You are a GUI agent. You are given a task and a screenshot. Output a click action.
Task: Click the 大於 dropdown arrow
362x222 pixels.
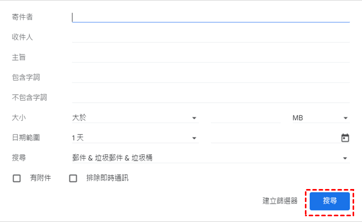point(194,118)
